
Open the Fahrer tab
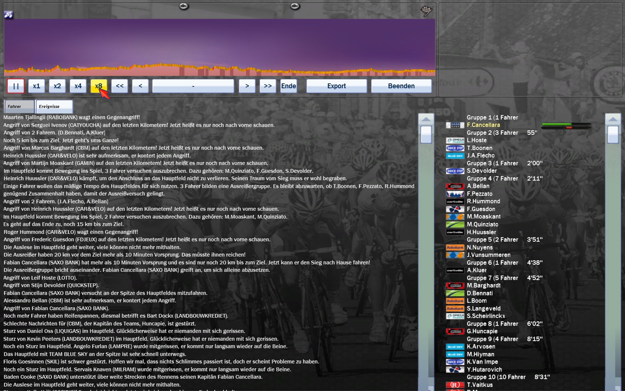pyautogui.click(x=19, y=107)
